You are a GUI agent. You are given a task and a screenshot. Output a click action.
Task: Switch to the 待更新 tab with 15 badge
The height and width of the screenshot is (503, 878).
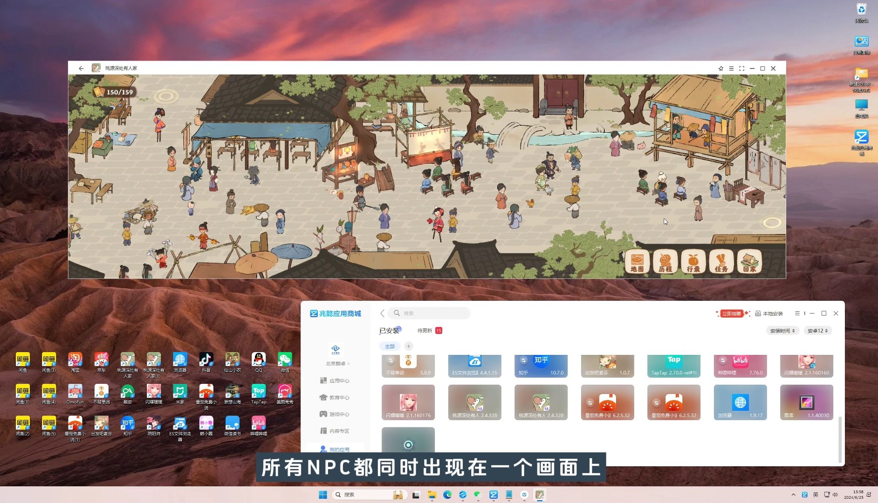pos(429,331)
